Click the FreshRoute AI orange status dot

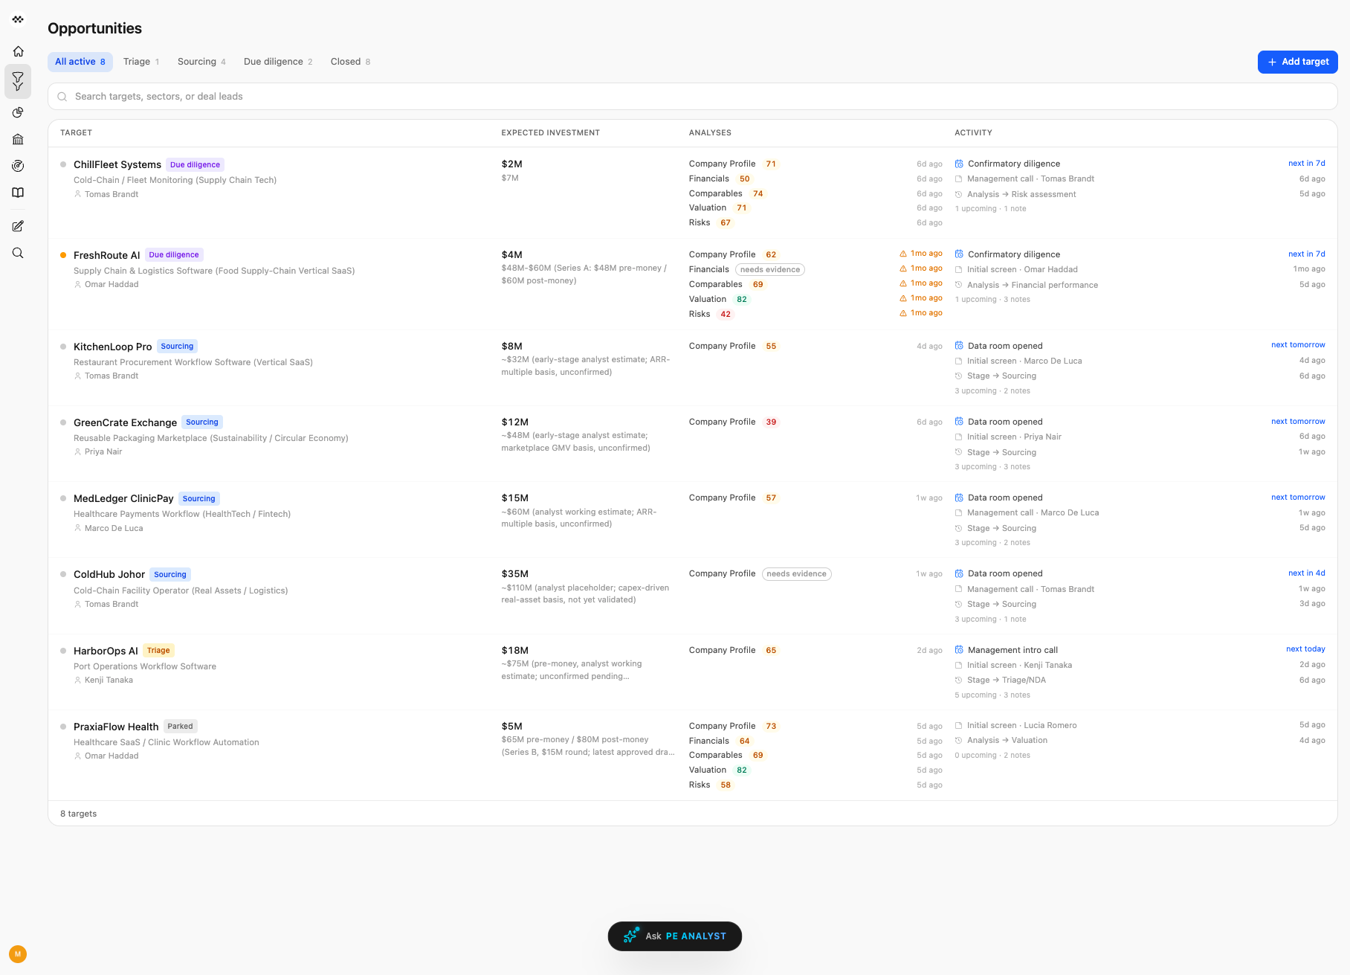pyautogui.click(x=63, y=255)
